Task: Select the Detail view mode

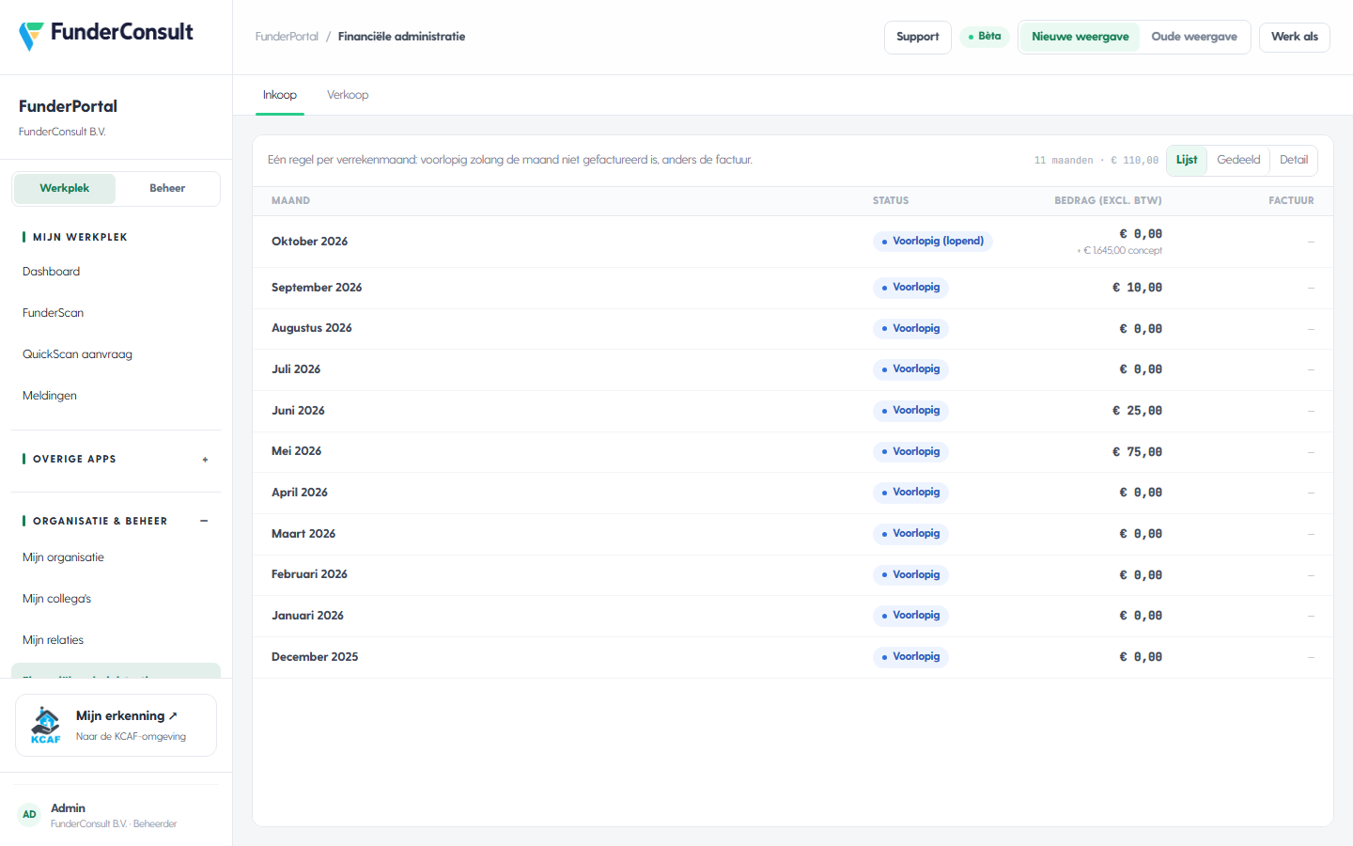Action: (1294, 160)
